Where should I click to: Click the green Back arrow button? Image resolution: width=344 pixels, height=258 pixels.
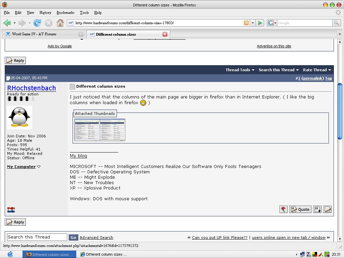[7, 23]
